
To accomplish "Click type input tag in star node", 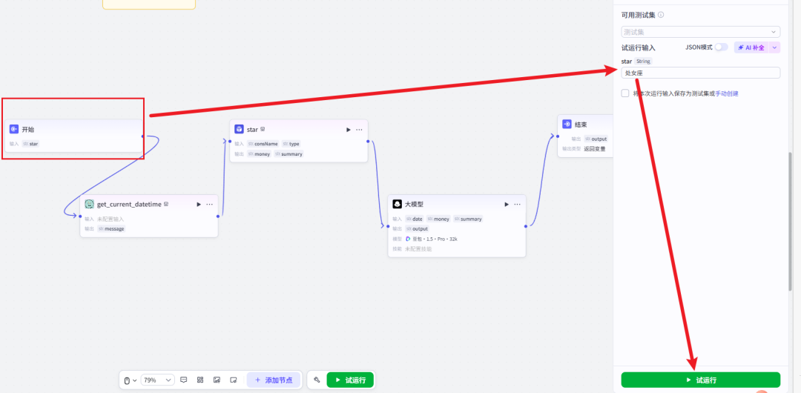I will [x=291, y=144].
